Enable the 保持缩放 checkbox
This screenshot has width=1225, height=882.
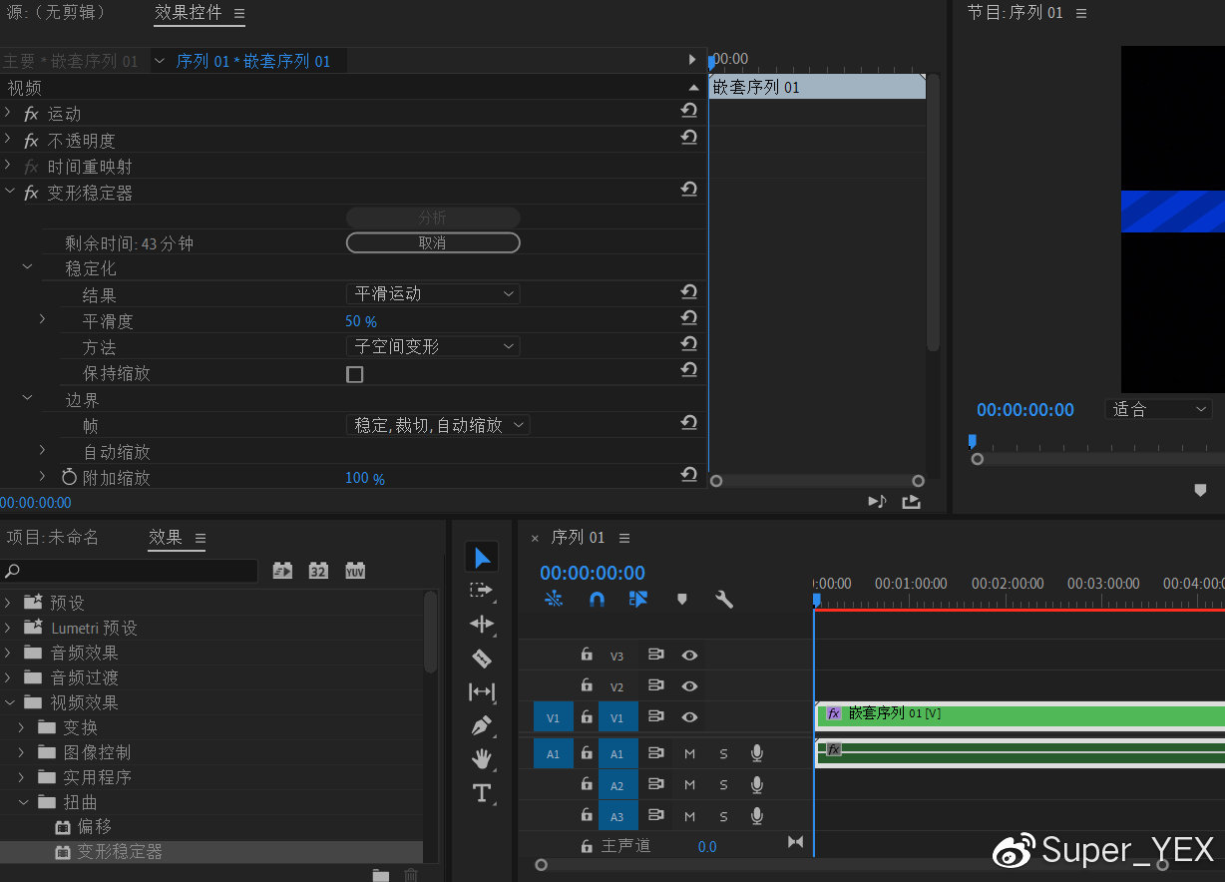(x=354, y=374)
